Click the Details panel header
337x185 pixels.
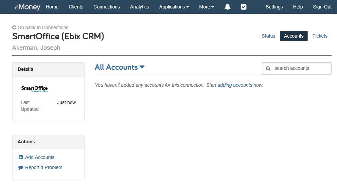48,69
